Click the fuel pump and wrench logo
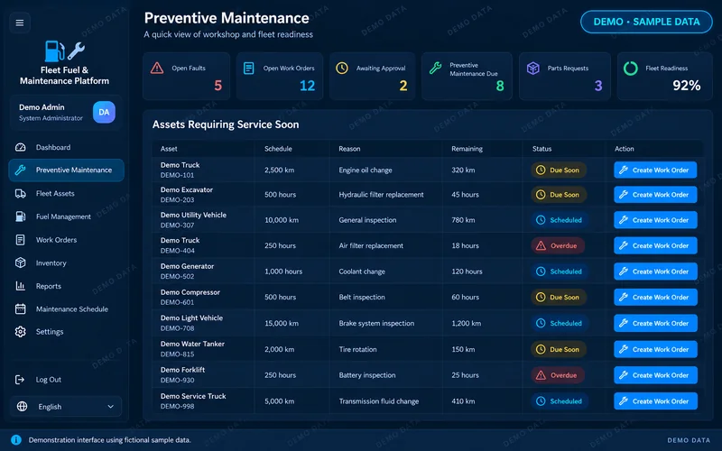 [64, 51]
